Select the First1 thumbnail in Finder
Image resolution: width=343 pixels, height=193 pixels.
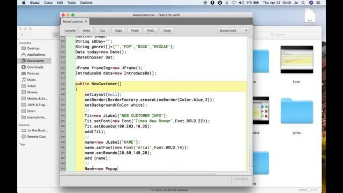point(296,60)
